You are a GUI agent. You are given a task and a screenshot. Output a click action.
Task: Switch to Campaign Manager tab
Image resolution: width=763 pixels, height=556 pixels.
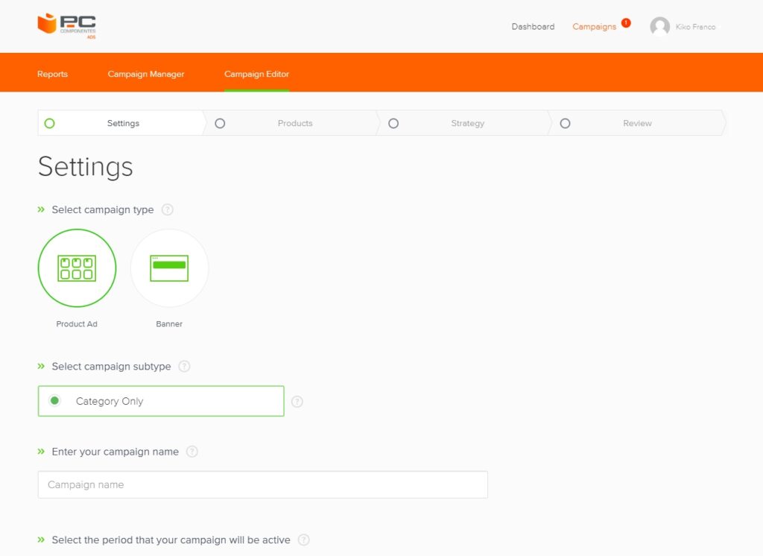146,74
